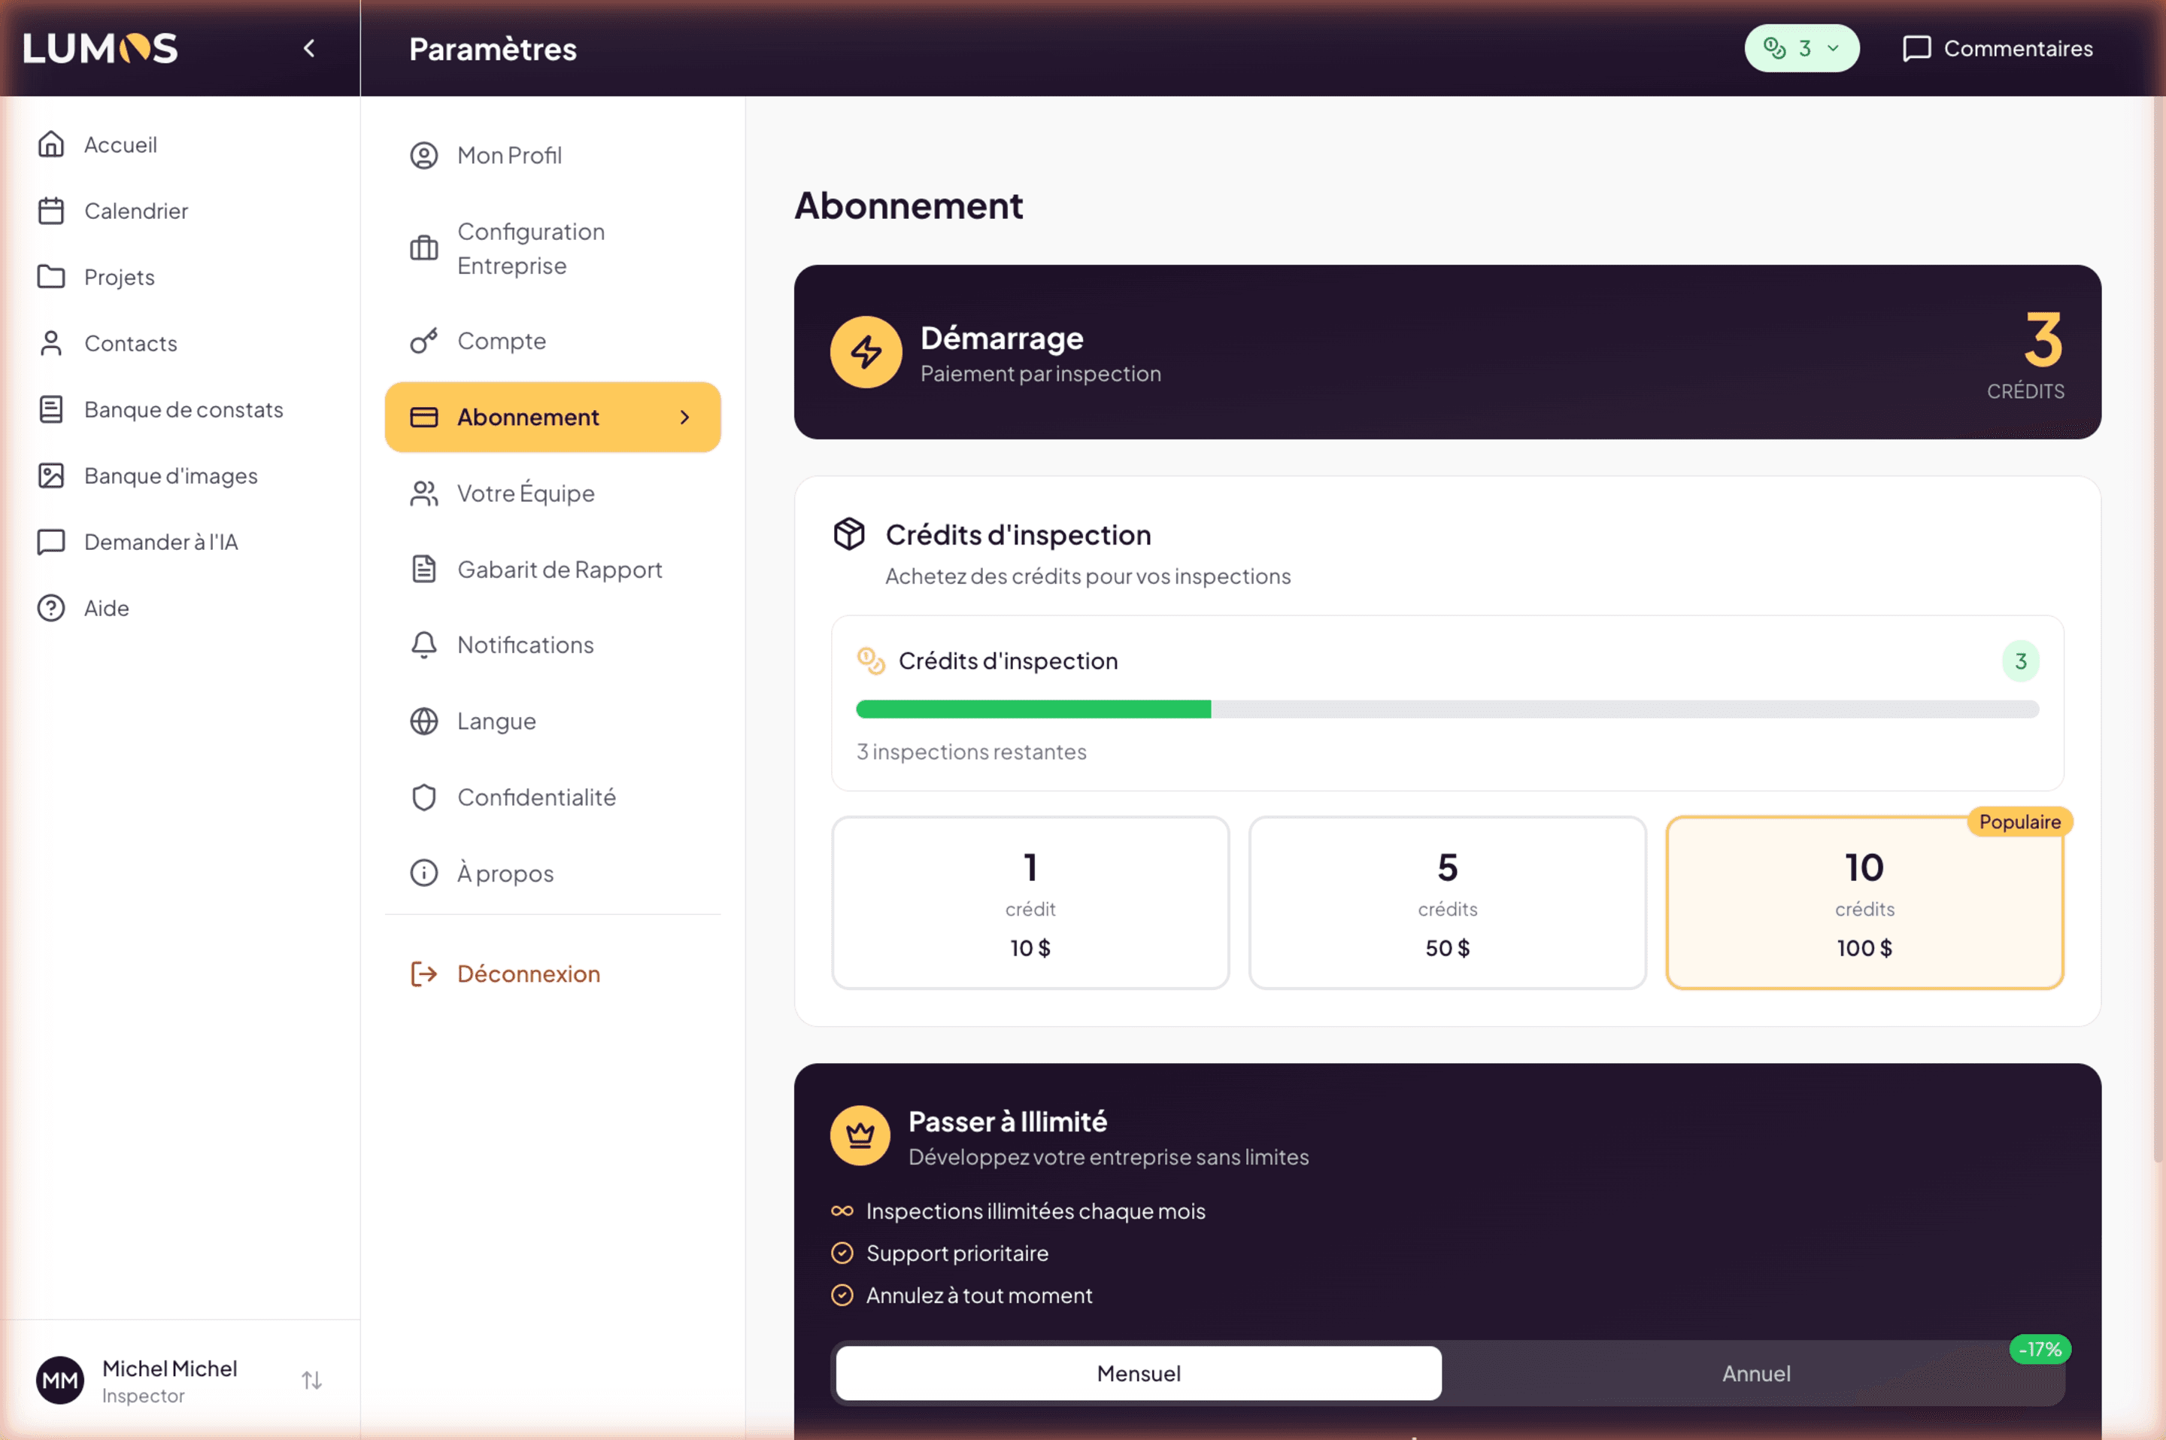Click the Projets folder icon
This screenshot has width=2166, height=1440.
[51, 276]
